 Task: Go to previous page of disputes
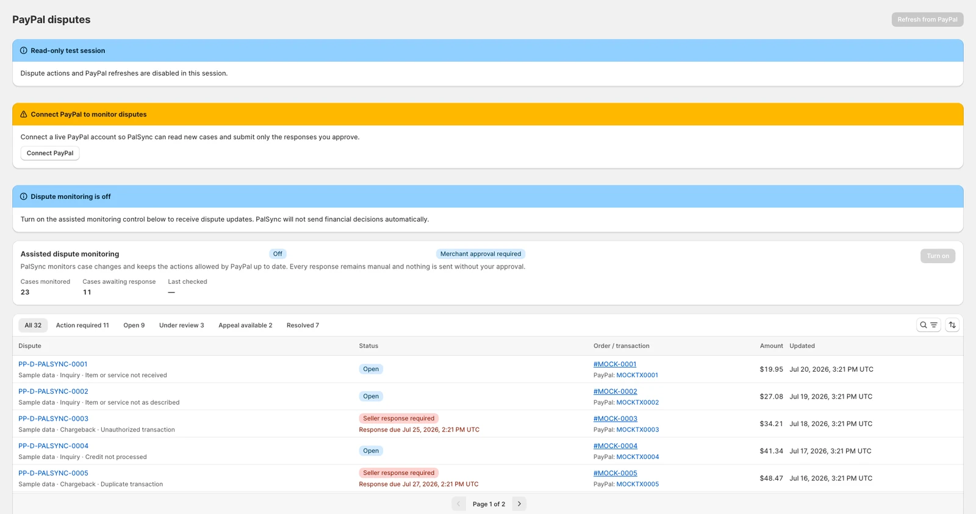pos(459,504)
